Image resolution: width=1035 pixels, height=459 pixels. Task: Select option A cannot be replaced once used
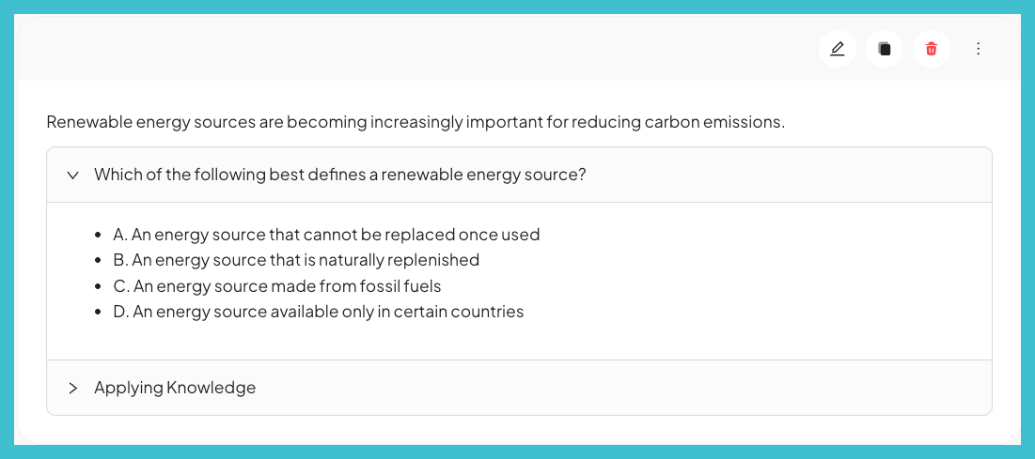click(326, 234)
